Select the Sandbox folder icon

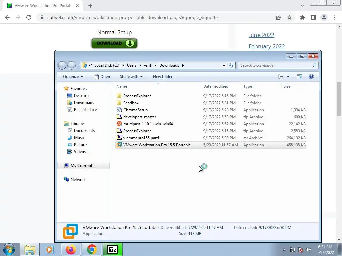pyautogui.click(x=119, y=103)
